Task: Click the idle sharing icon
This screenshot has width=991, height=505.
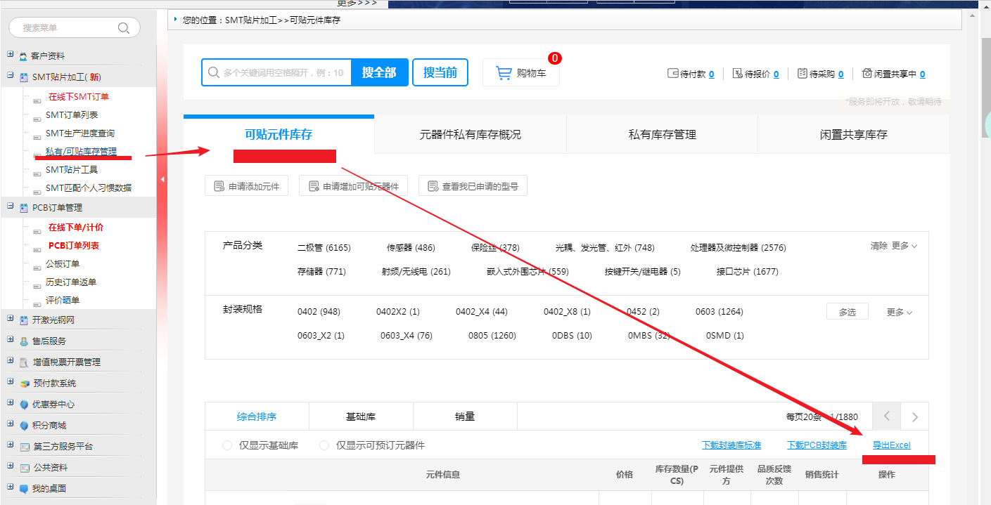Action: [867, 74]
